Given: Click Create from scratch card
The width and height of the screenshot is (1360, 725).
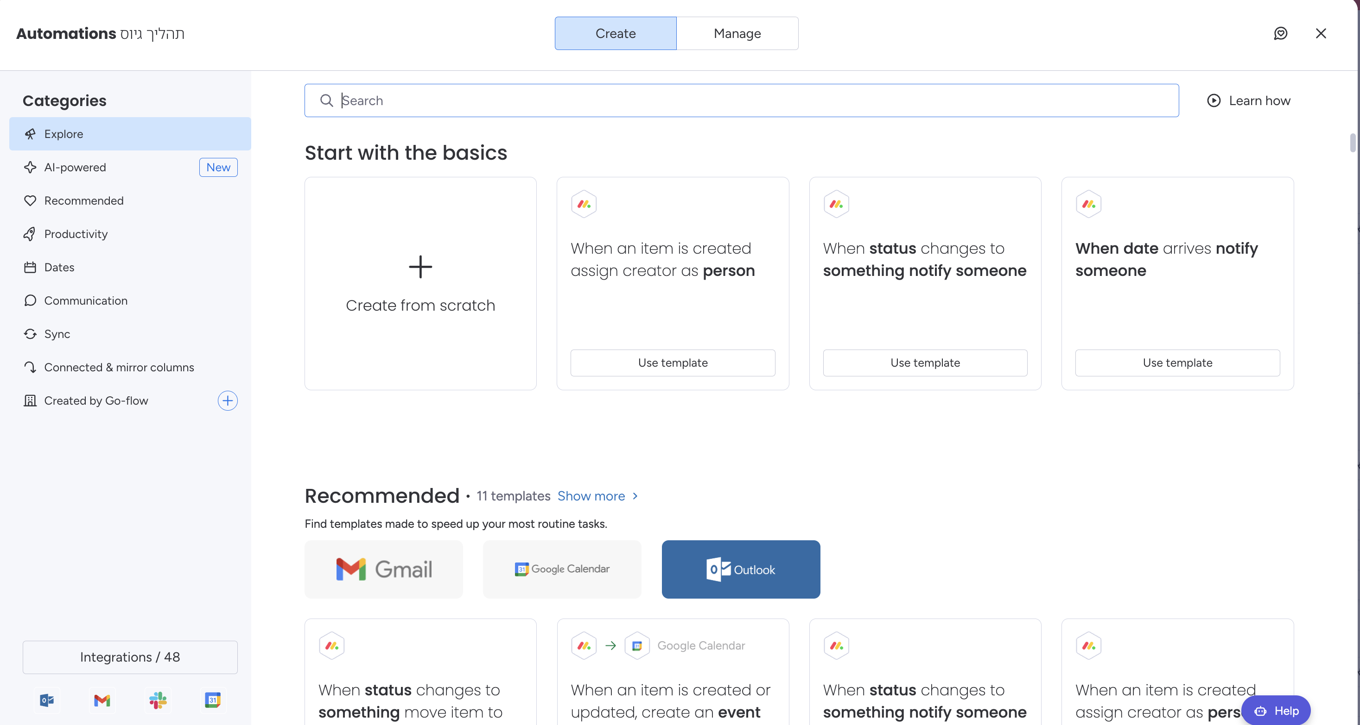Looking at the screenshot, I should (x=420, y=283).
